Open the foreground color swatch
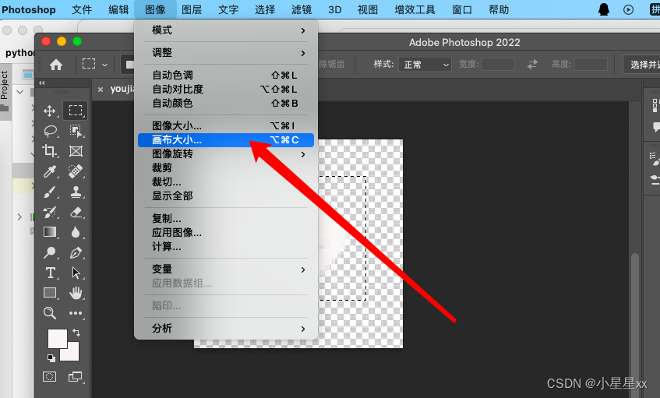This screenshot has height=398, width=660. point(56,337)
